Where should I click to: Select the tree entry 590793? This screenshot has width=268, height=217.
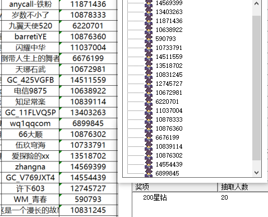tap(165, 39)
